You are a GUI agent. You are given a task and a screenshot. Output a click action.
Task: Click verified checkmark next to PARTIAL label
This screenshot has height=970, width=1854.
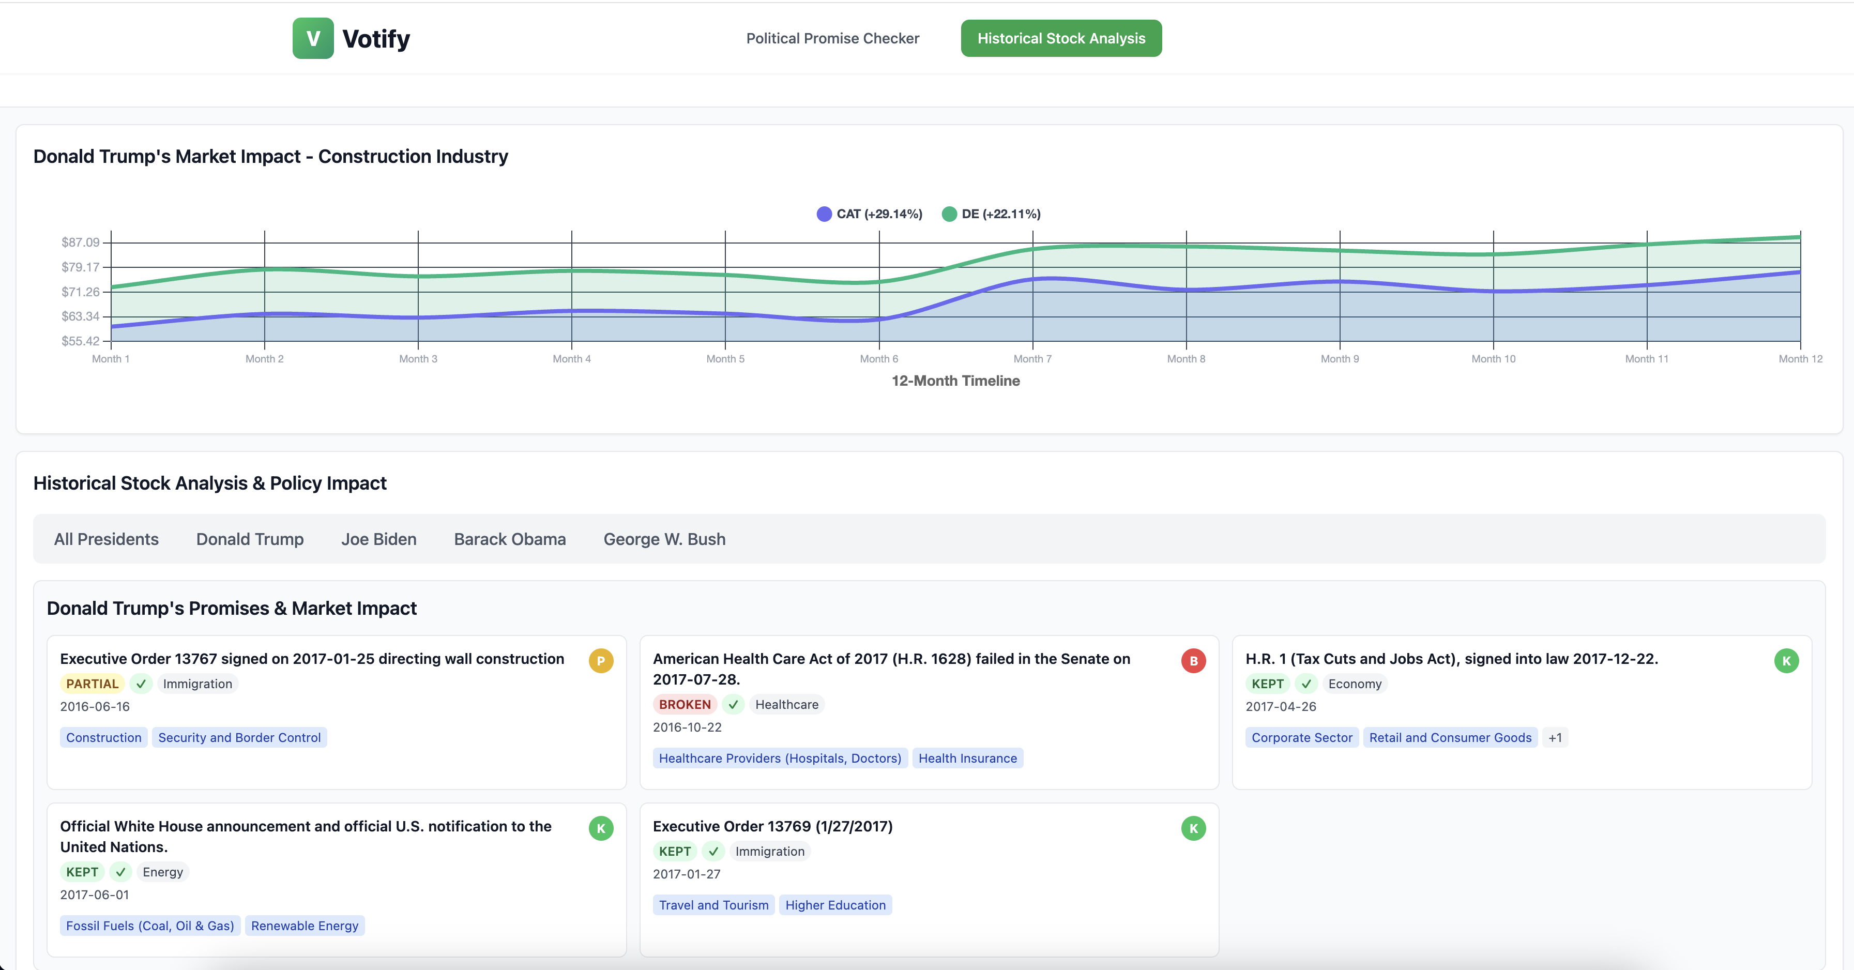141,684
